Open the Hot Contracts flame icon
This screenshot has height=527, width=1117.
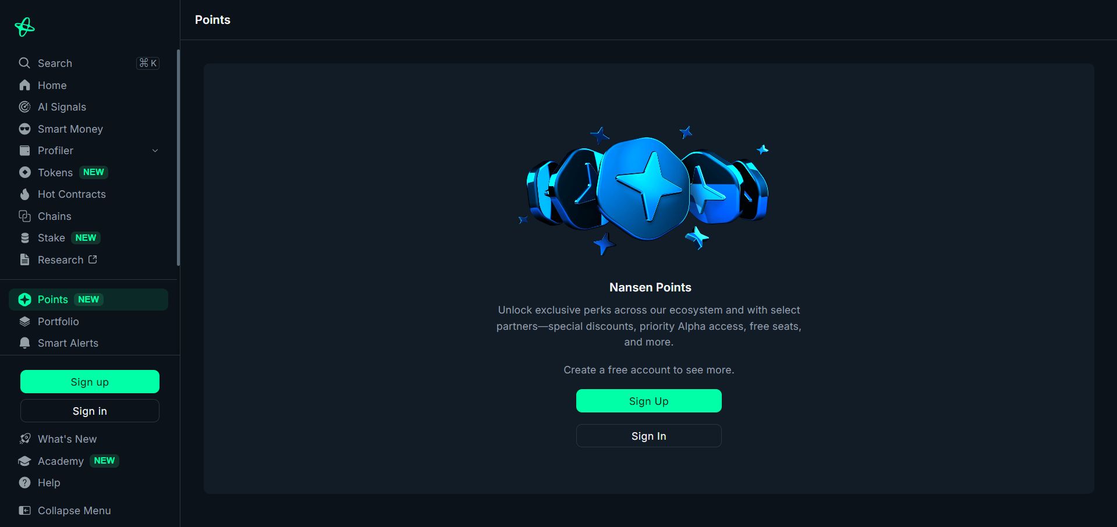(24, 194)
